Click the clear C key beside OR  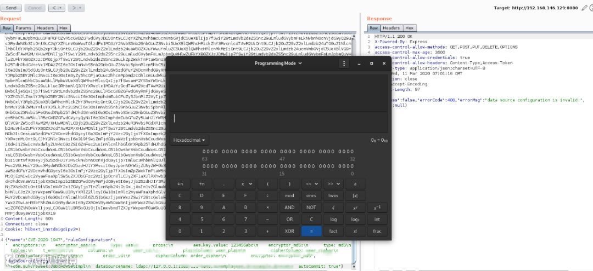[311, 219]
